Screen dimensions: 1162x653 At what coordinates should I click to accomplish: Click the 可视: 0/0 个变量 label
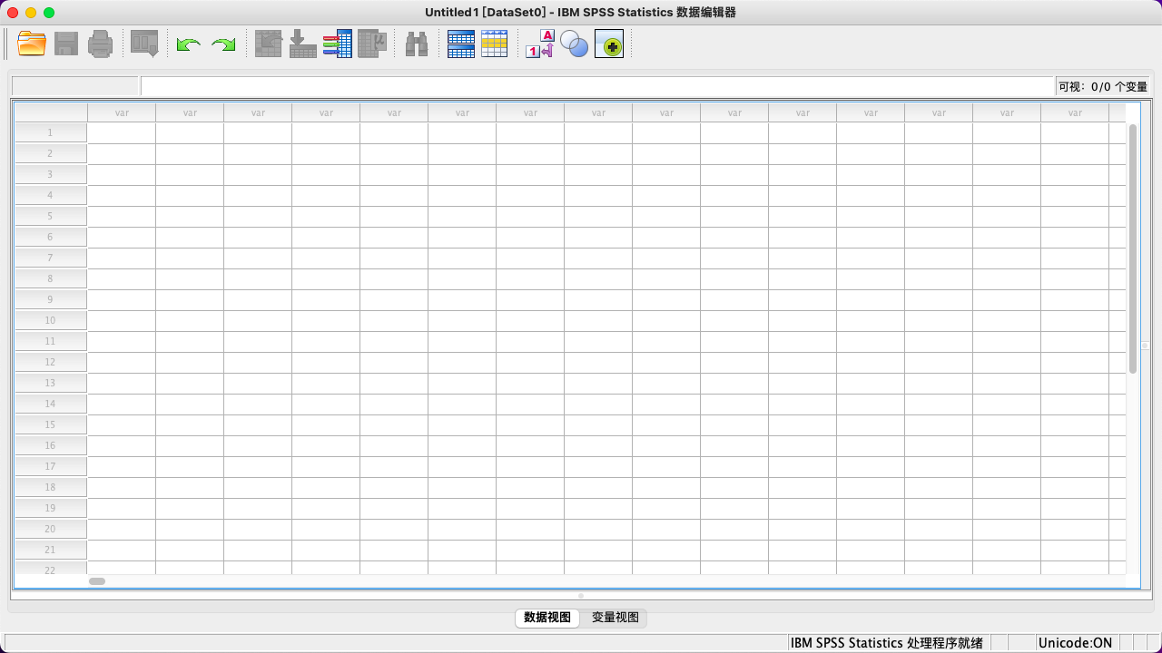tap(1103, 87)
